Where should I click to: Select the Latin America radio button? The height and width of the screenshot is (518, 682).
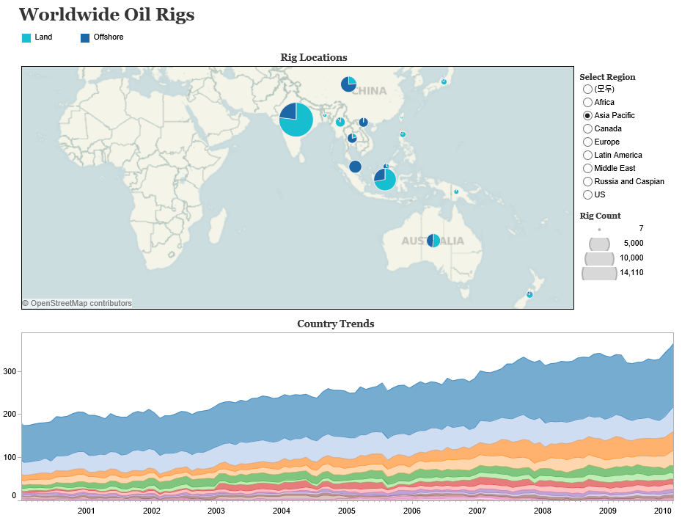point(587,155)
